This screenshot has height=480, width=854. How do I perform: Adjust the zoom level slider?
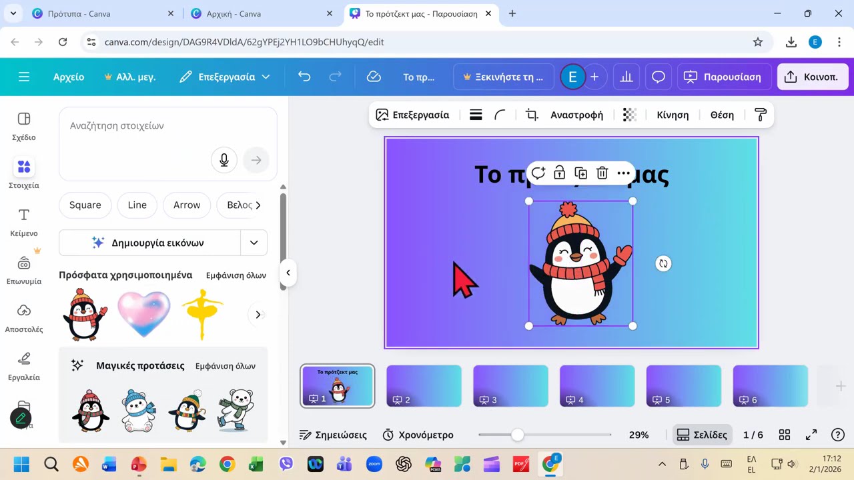coord(518,435)
